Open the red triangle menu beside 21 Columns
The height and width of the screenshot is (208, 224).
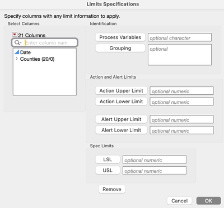[15, 35]
